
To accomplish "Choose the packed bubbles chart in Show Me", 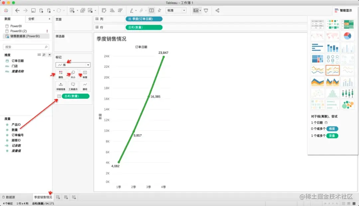I will (347, 105).
